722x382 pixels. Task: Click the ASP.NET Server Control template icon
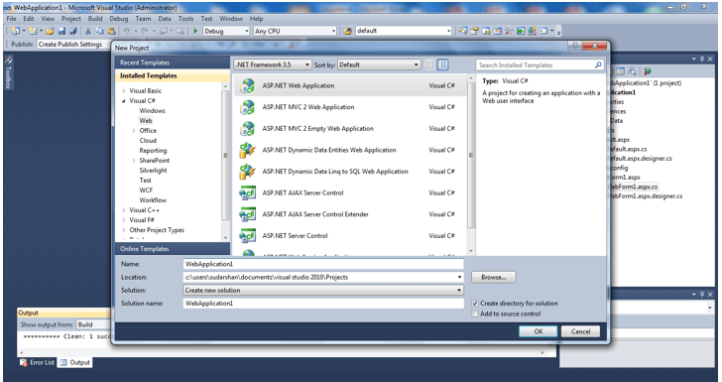click(247, 235)
